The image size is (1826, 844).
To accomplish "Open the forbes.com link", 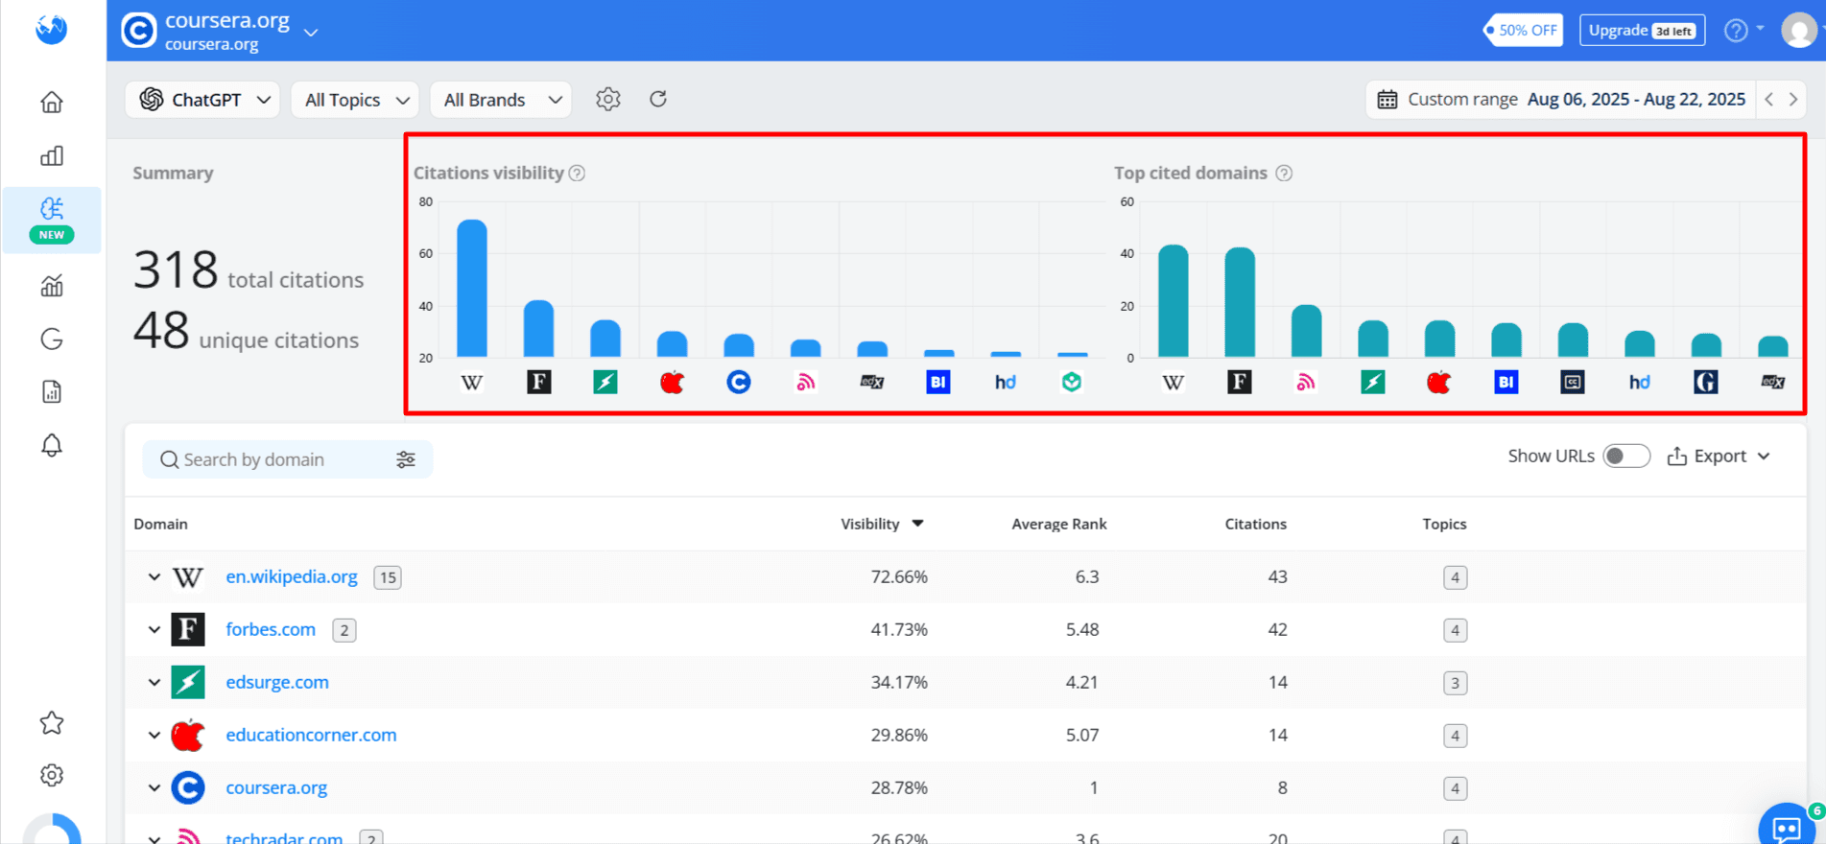I will (x=271, y=629).
